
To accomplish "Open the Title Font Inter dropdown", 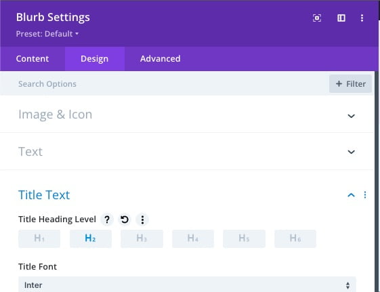I will click(187, 285).
